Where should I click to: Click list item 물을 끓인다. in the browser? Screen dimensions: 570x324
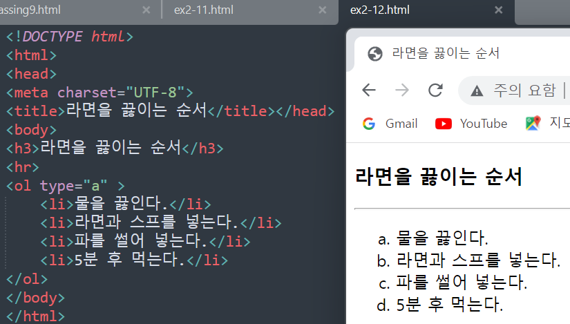click(441, 238)
